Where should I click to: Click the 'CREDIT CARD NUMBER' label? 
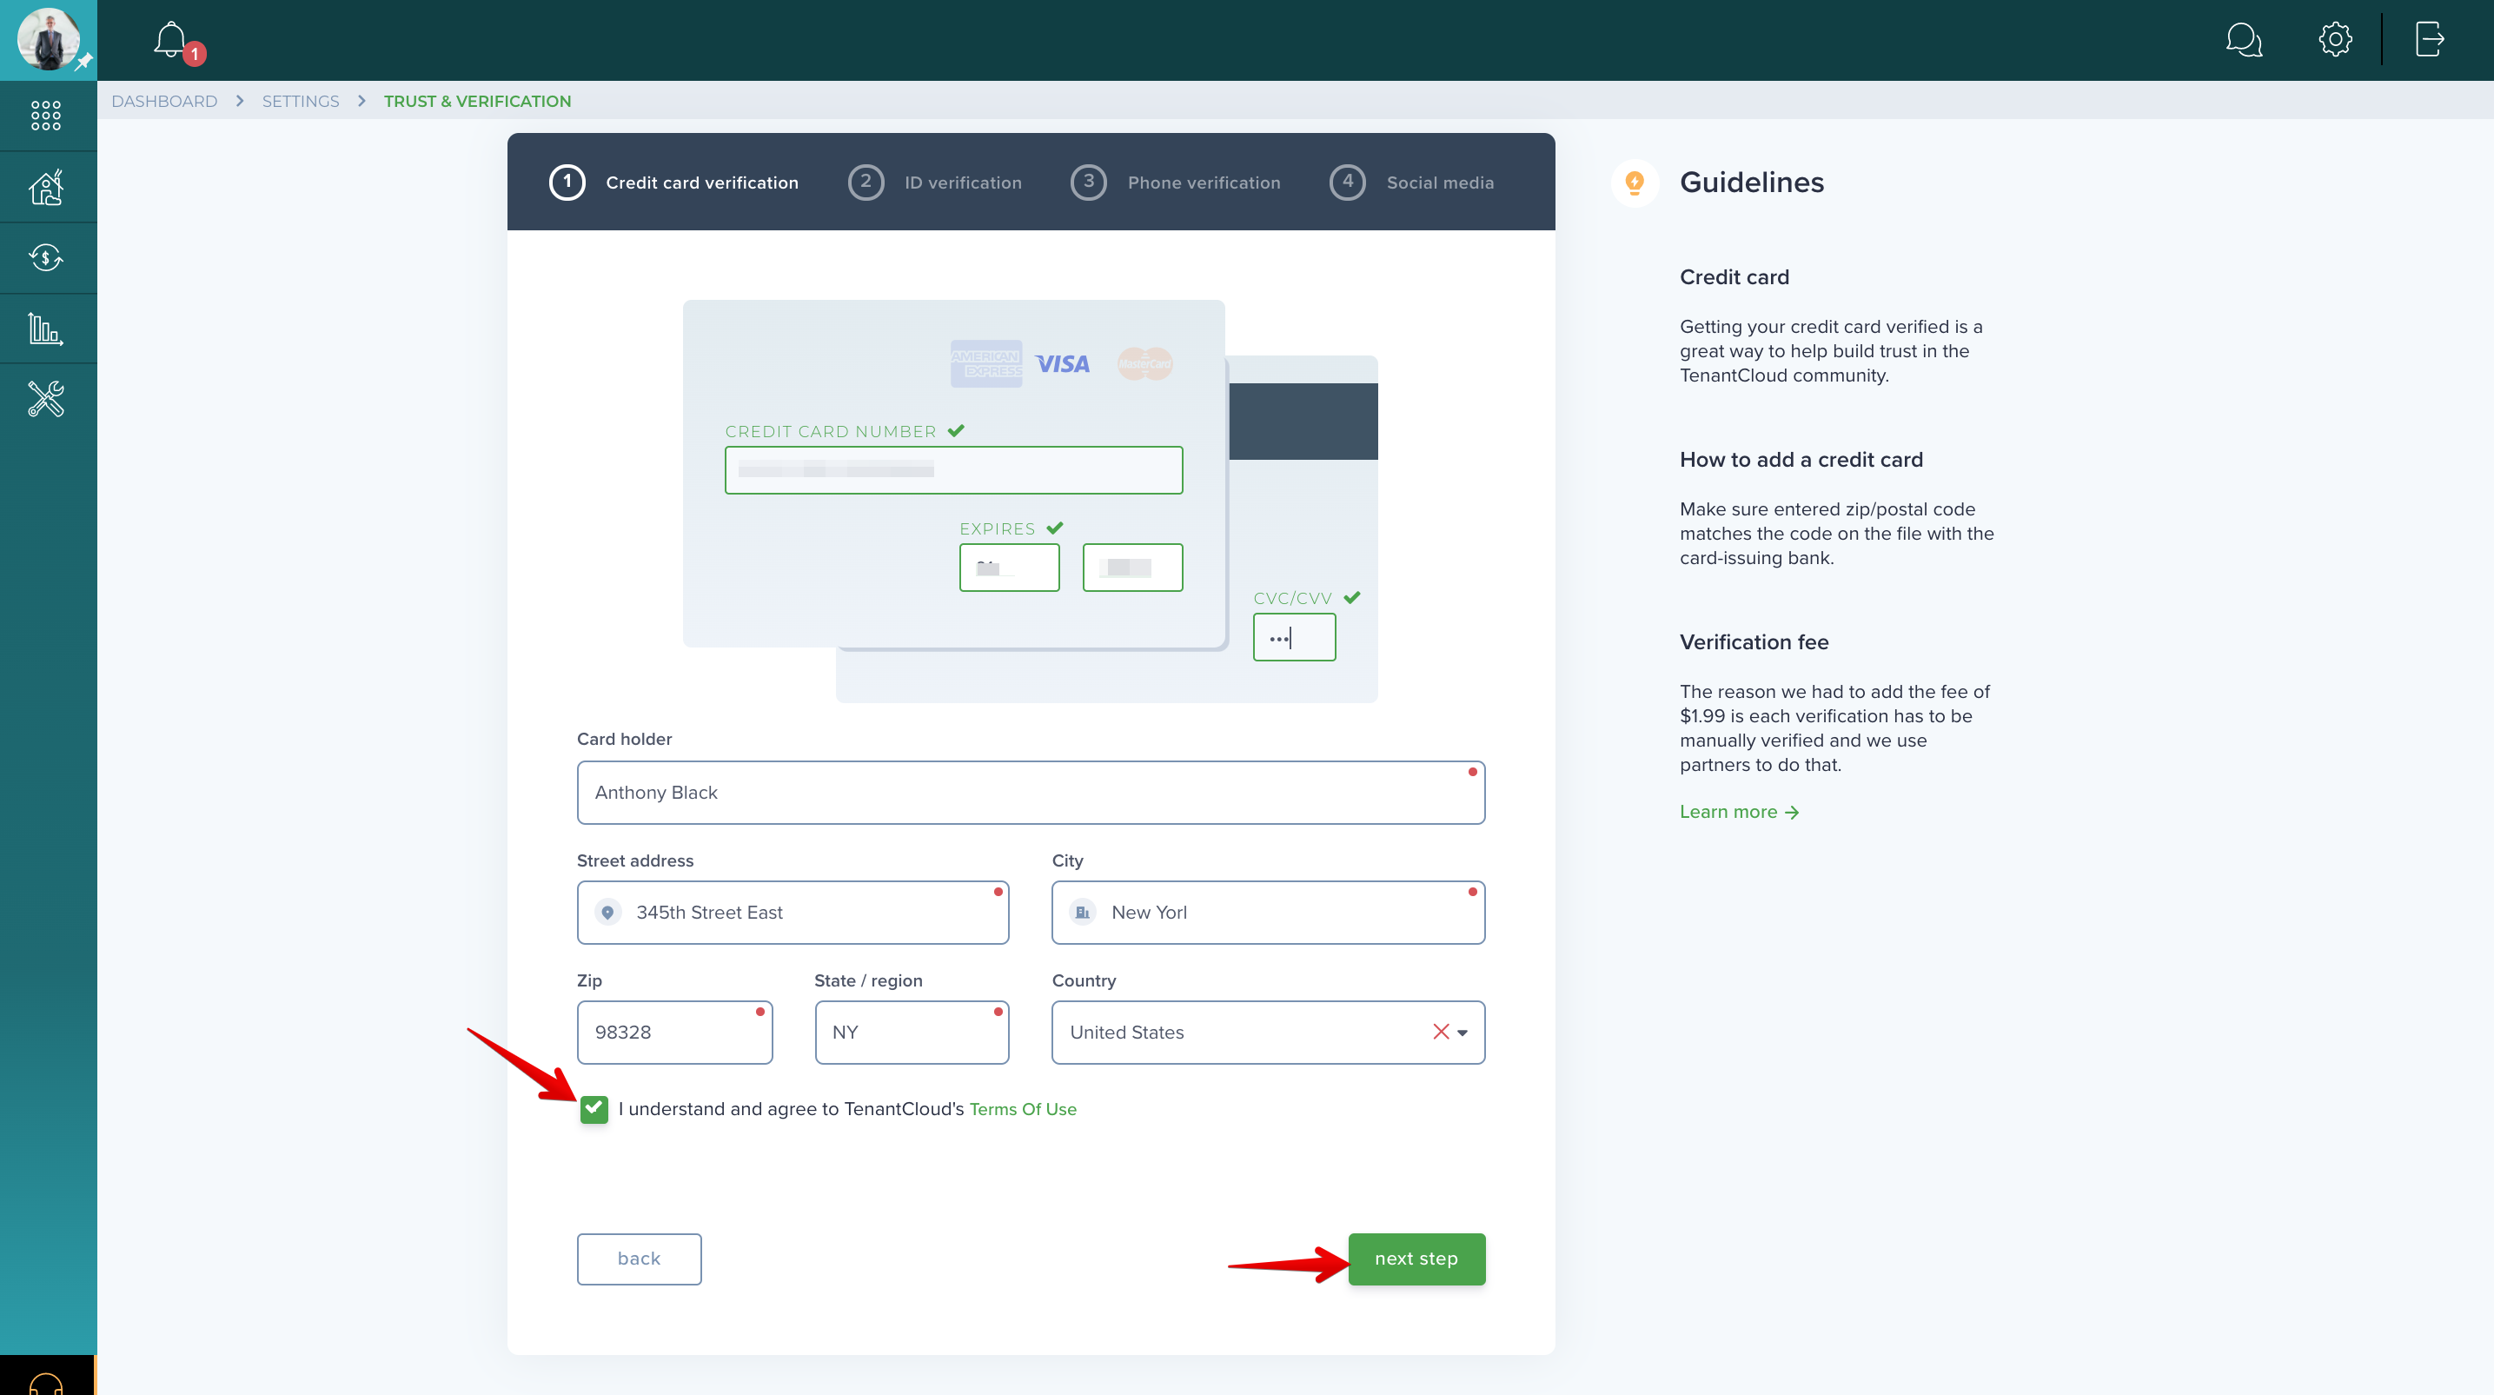pyautogui.click(x=831, y=432)
